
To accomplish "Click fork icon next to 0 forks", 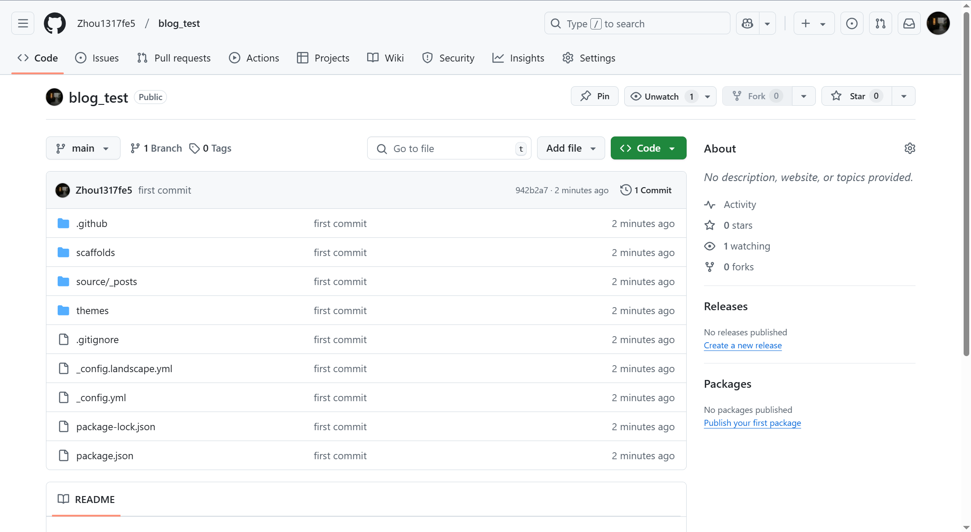I will click(710, 267).
